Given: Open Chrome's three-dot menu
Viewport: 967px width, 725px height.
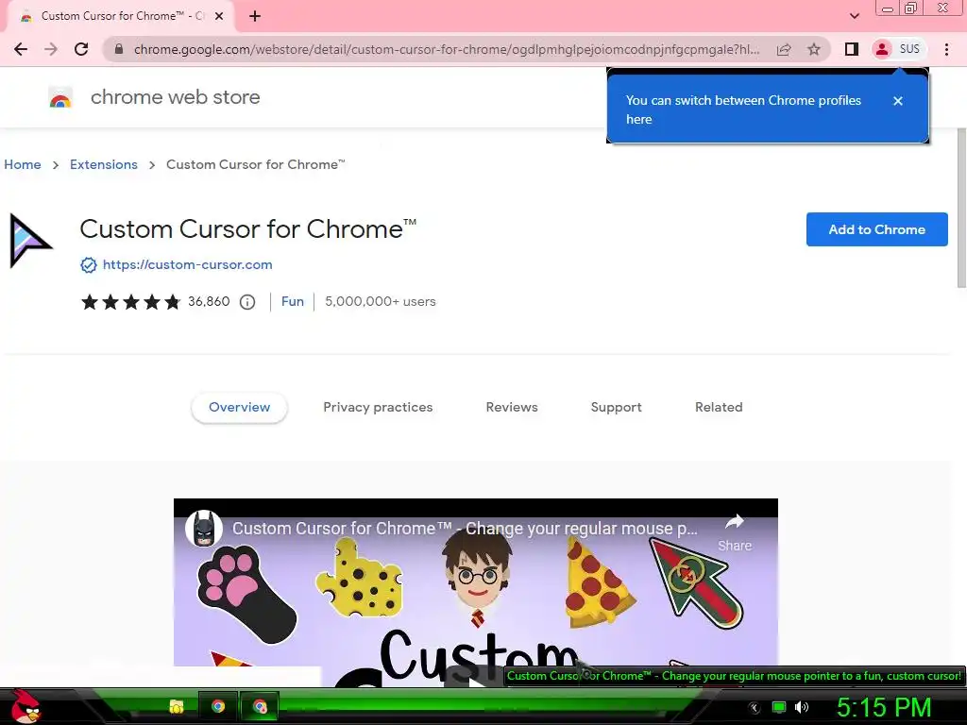Looking at the screenshot, I should (946, 49).
